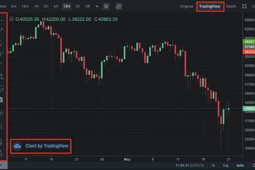Click the May label on time axis
The width and height of the screenshot is (255, 170).
coord(127,159)
